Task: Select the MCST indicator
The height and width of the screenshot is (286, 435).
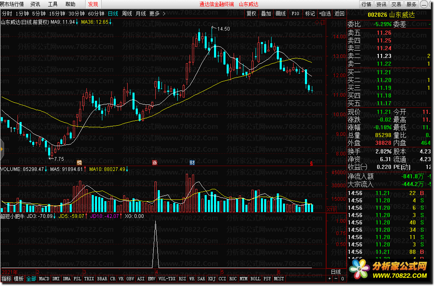Action: 279,279
